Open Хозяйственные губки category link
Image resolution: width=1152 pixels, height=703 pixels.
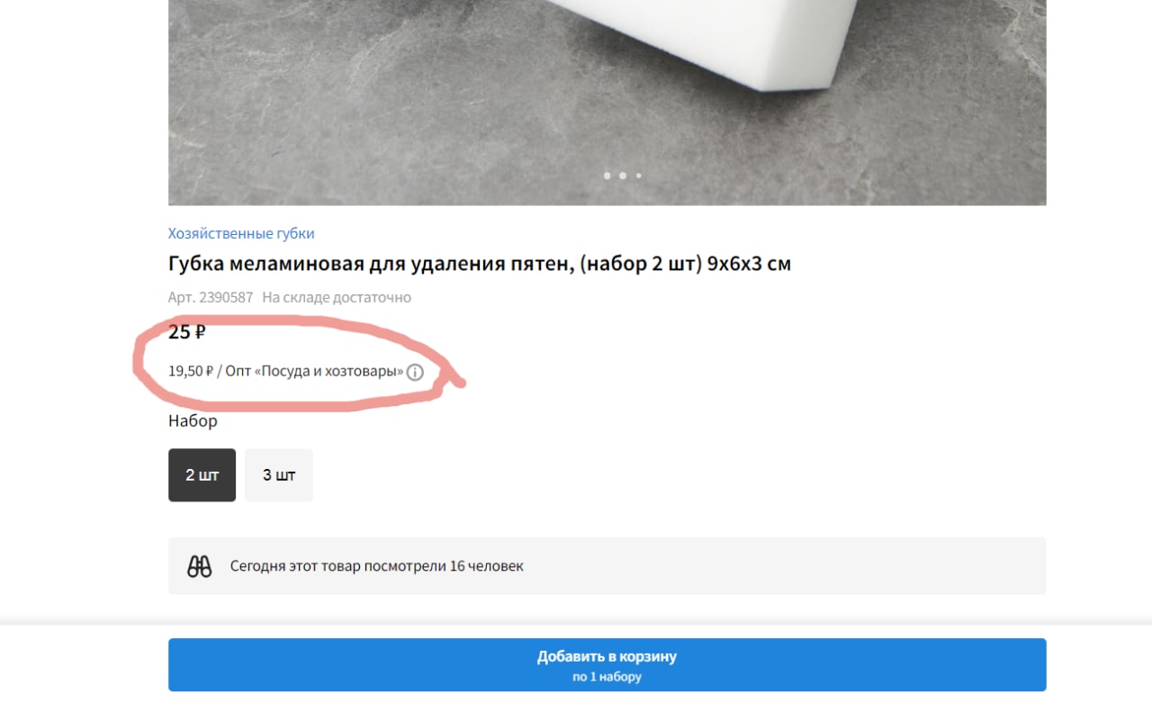tap(241, 233)
